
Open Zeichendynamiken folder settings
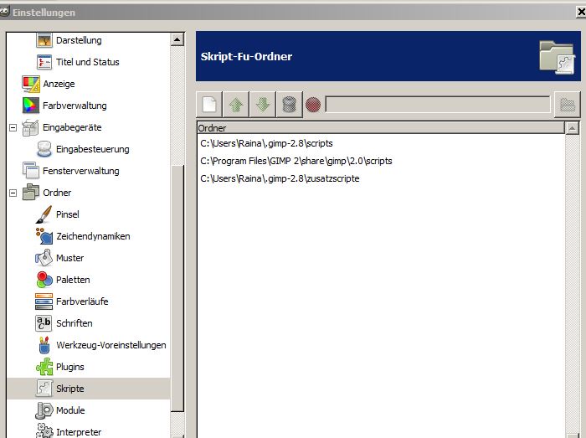[x=93, y=236]
